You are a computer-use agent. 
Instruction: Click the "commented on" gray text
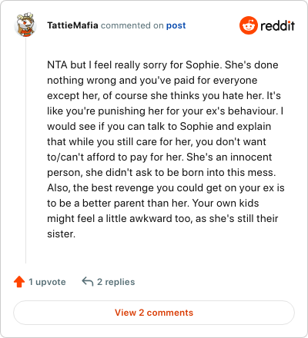pos(132,25)
